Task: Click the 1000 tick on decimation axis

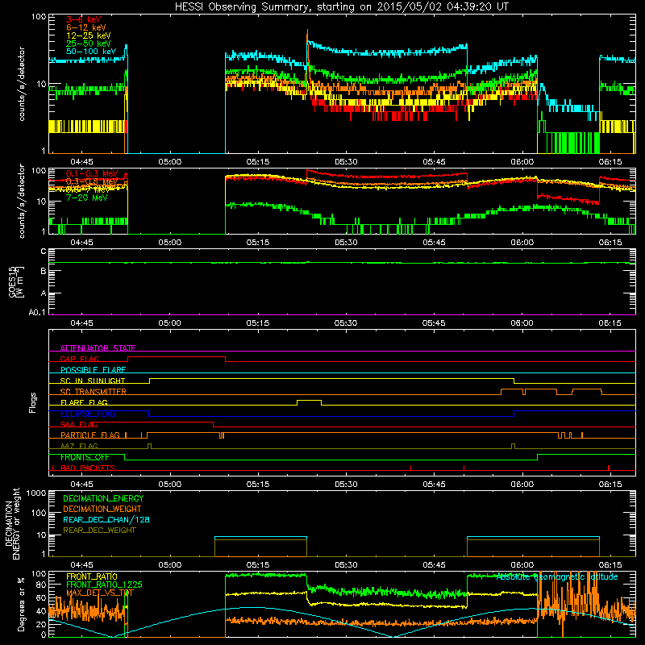Action: coord(36,493)
